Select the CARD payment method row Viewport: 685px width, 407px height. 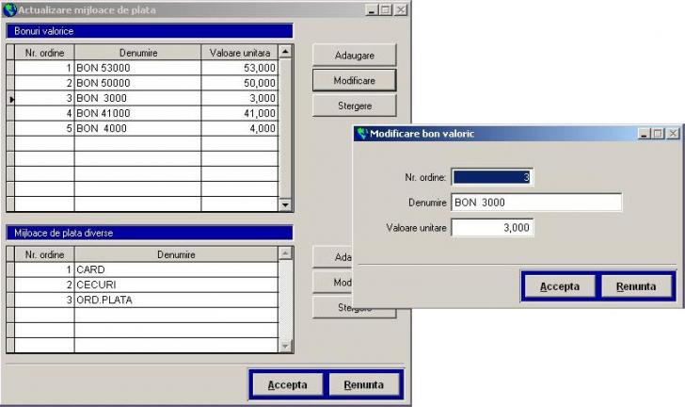point(176,269)
